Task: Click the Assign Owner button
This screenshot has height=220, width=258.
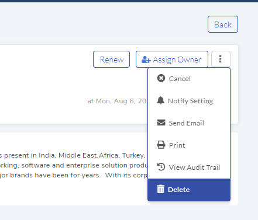Action: (x=172, y=60)
